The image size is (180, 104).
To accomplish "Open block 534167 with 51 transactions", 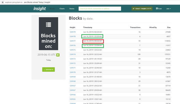I will 73,86.
